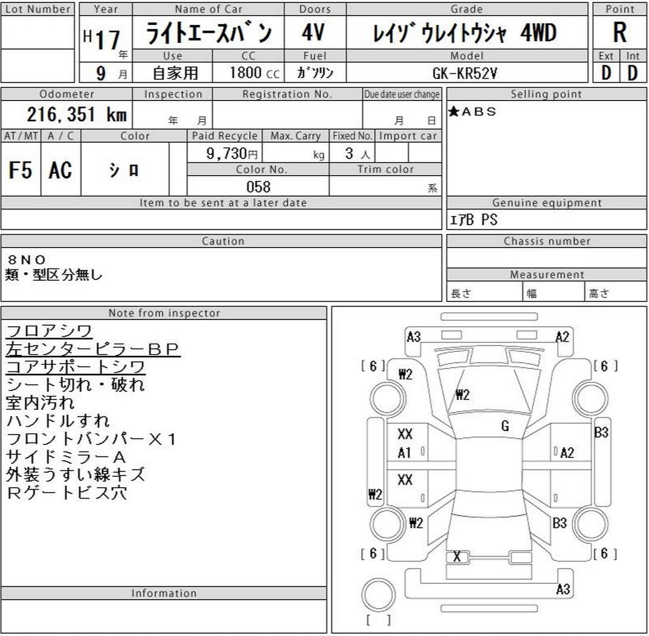Click the 長さ length measurement cell
The image size is (649, 636).
484,292
